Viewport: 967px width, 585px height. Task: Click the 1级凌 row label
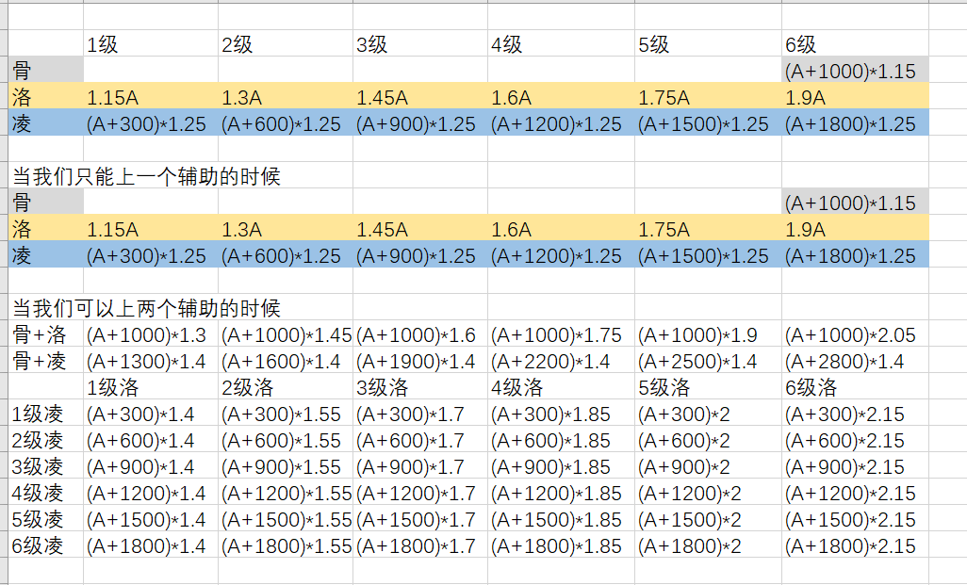pyautogui.click(x=45, y=414)
